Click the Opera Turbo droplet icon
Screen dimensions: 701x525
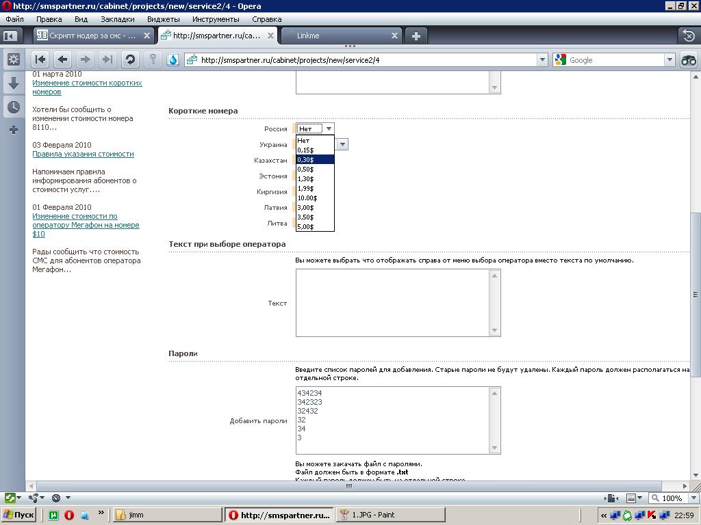173,60
